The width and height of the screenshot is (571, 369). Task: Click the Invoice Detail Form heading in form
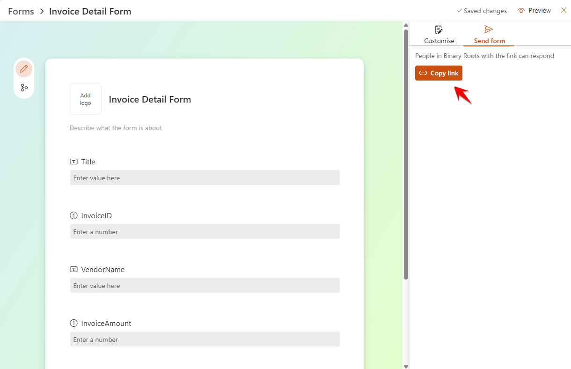(x=150, y=99)
